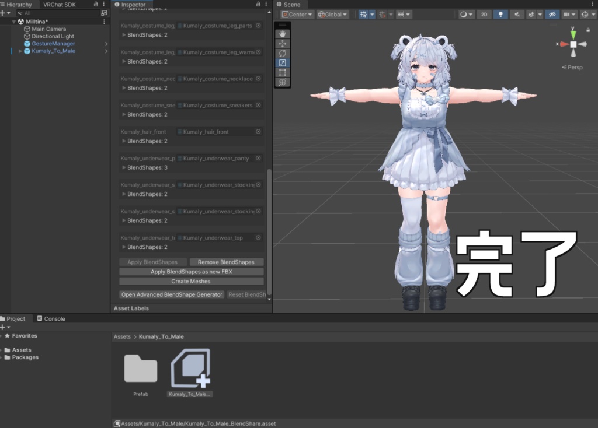Click the Gizmos globe icon

[585, 15]
